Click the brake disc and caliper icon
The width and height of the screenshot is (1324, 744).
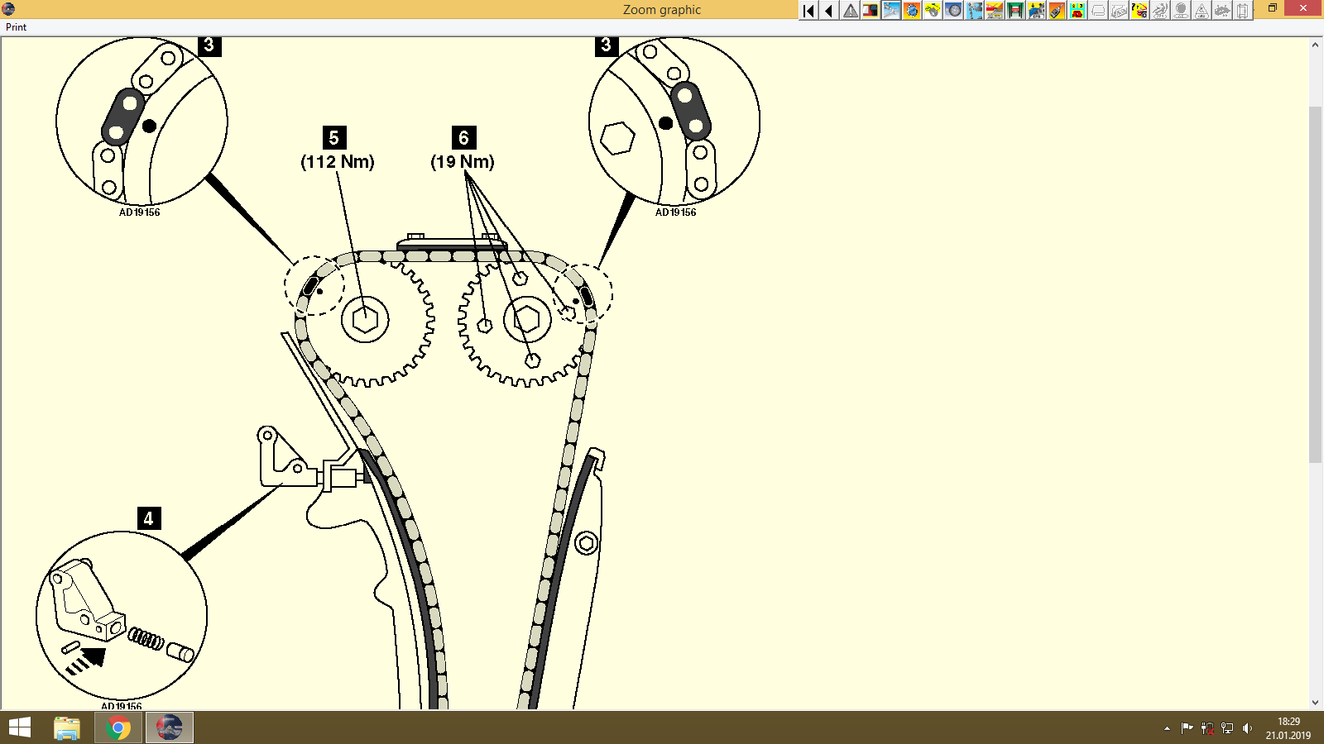click(x=933, y=11)
